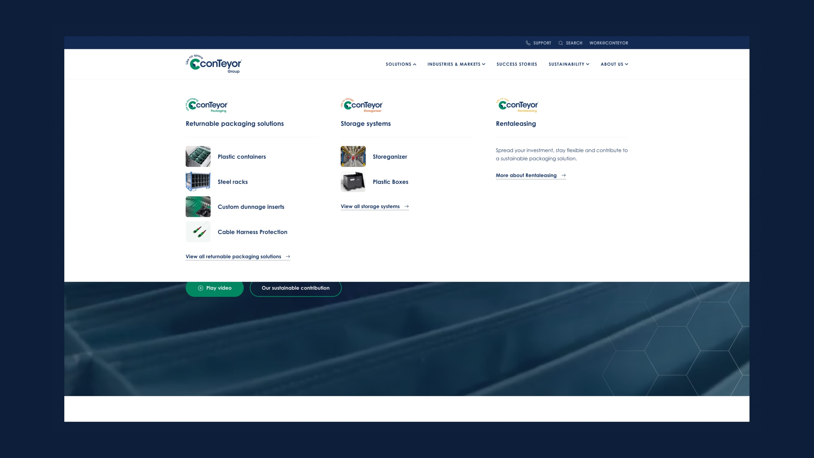
Task: Click the Cable Harness Protection thumbnail
Action: (x=198, y=232)
